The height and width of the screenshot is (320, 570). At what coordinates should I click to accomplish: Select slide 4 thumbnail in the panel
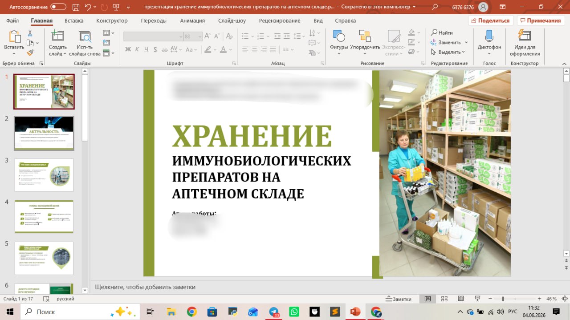[x=44, y=216]
